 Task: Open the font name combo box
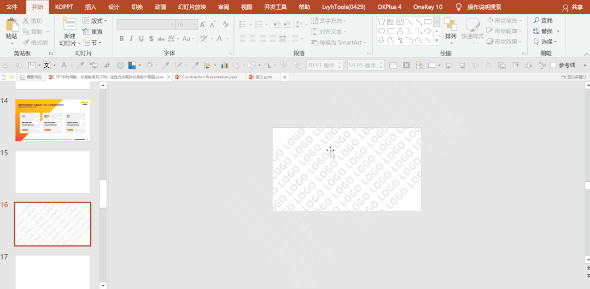pos(145,25)
